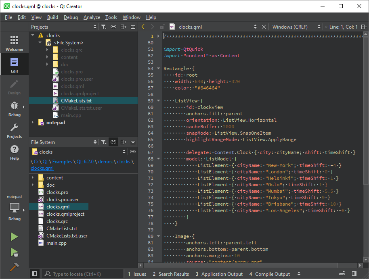The width and height of the screenshot is (369, 279).
Task: Click the back navigation arrow above the editor
Action: click(143, 27)
